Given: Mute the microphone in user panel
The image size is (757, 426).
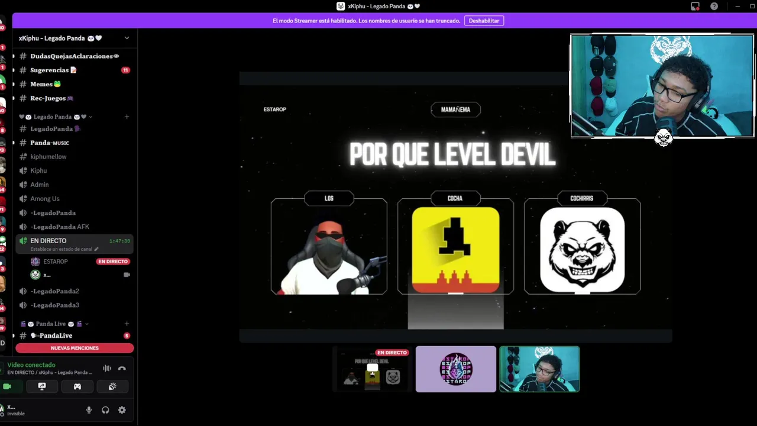Looking at the screenshot, I should coord(89,410).
